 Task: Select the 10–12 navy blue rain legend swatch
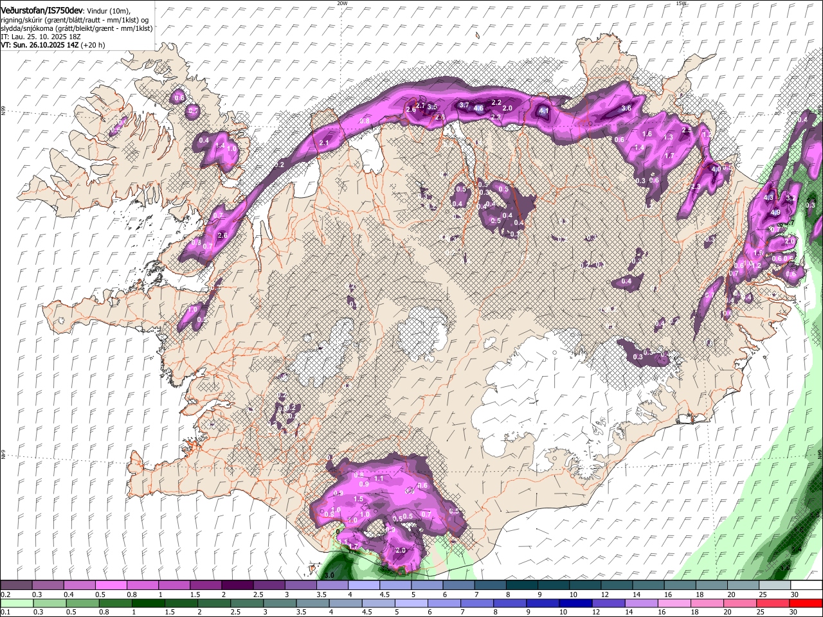coord(576,603)
